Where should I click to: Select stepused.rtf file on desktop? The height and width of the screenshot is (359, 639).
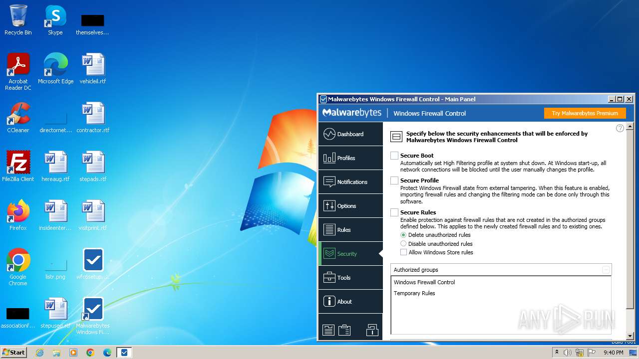55,313
